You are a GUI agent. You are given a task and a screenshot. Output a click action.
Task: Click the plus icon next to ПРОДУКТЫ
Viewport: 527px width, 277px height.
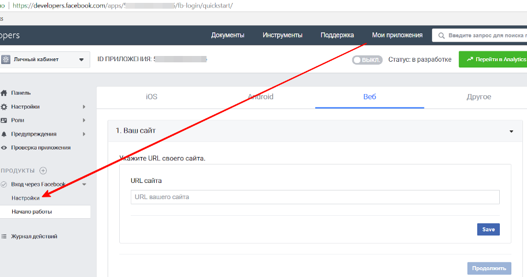point(43,170)
